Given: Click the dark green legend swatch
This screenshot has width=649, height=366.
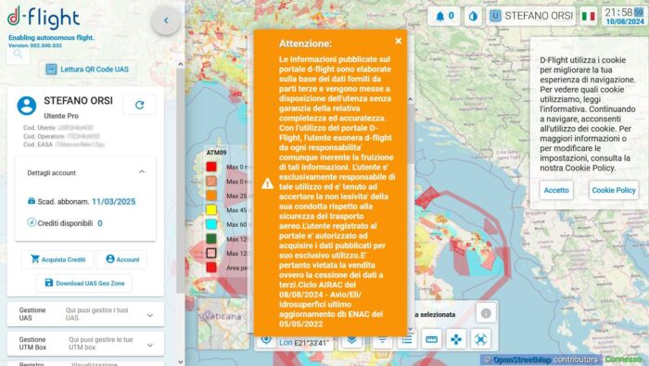Looking at the screenshot, I should pos(211,239).
